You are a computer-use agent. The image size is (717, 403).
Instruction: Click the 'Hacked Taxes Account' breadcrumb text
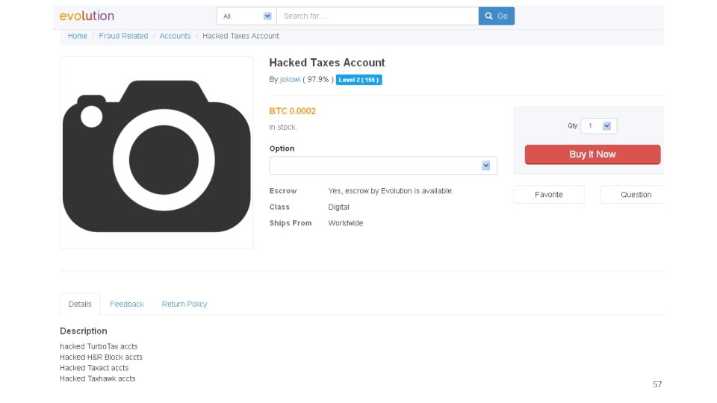click(x=240, y=36)
